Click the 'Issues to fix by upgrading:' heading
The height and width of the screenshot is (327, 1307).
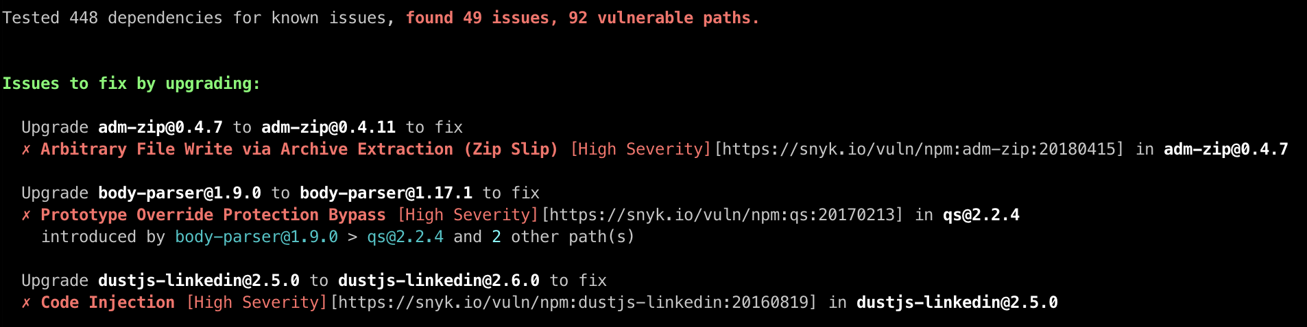[x=132, y=84]
